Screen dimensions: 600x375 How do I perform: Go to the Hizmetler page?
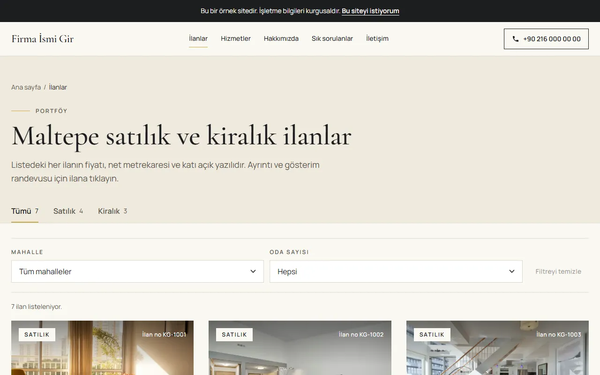(236, 38)
